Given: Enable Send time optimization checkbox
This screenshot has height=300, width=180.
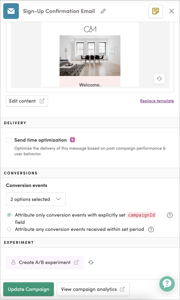Looking at the screenshot, I should pos(9,140).
